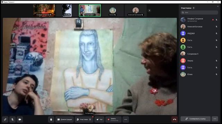Image resolution: width=222 pixels, height=124 pixels.
Task: Click the mic icon in the ANДРЮ row
Action: point(216,33)
